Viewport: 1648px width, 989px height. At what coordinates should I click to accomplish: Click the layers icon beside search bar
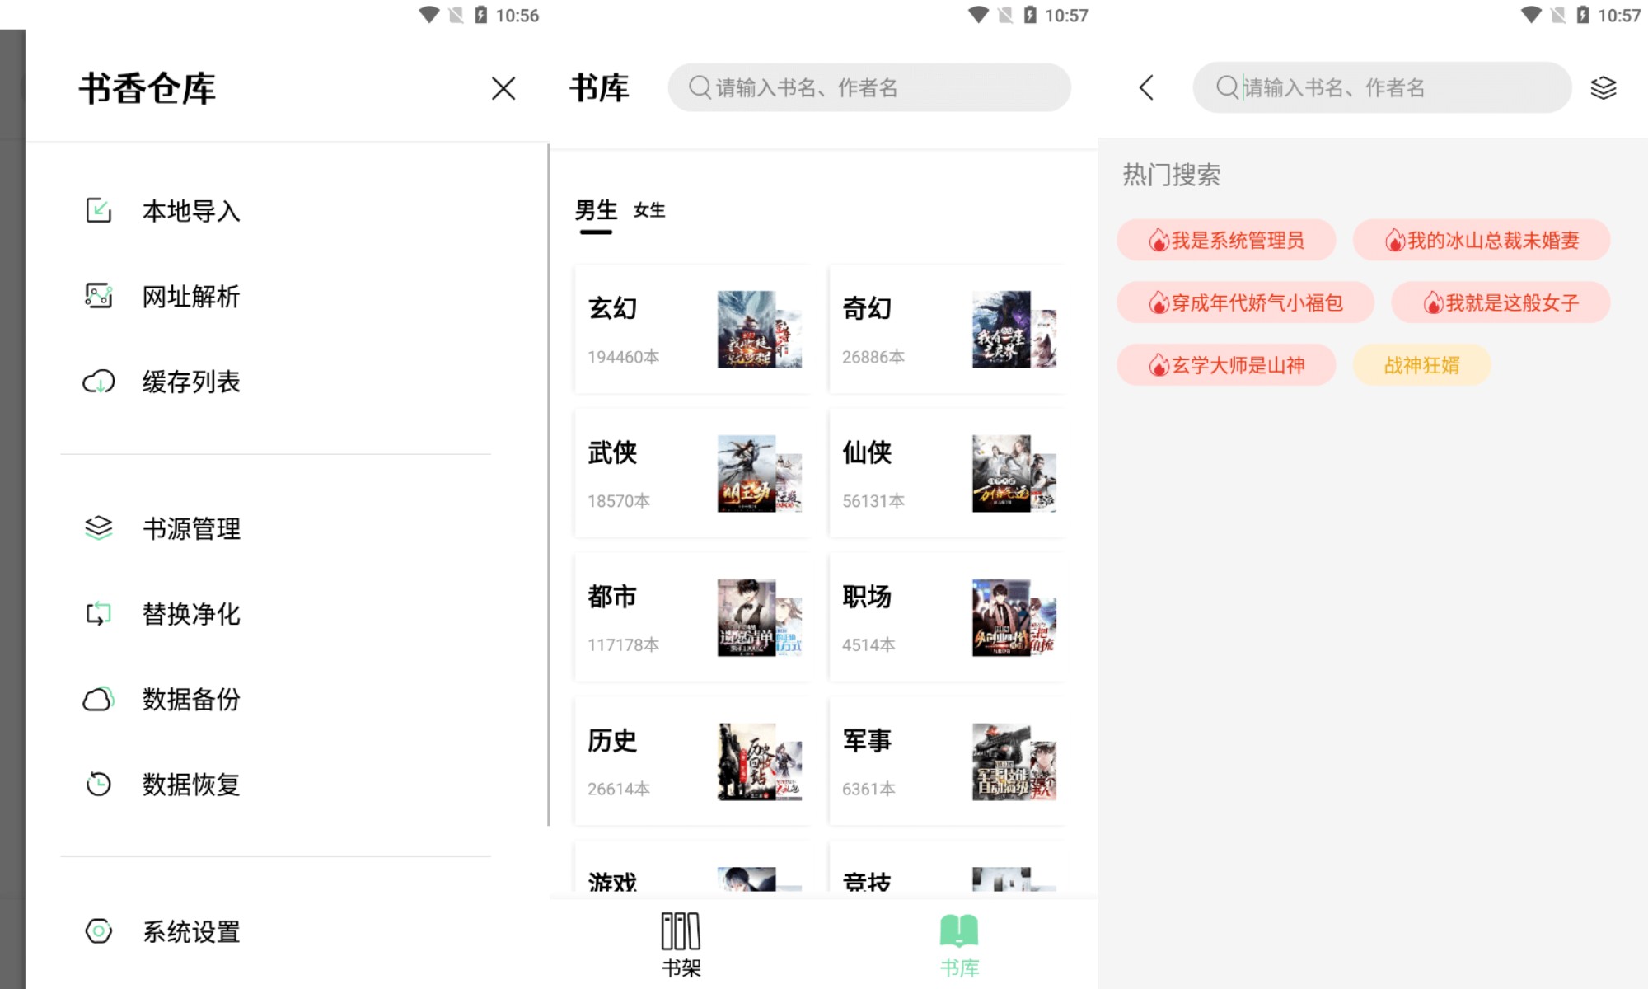(1603, 87)
